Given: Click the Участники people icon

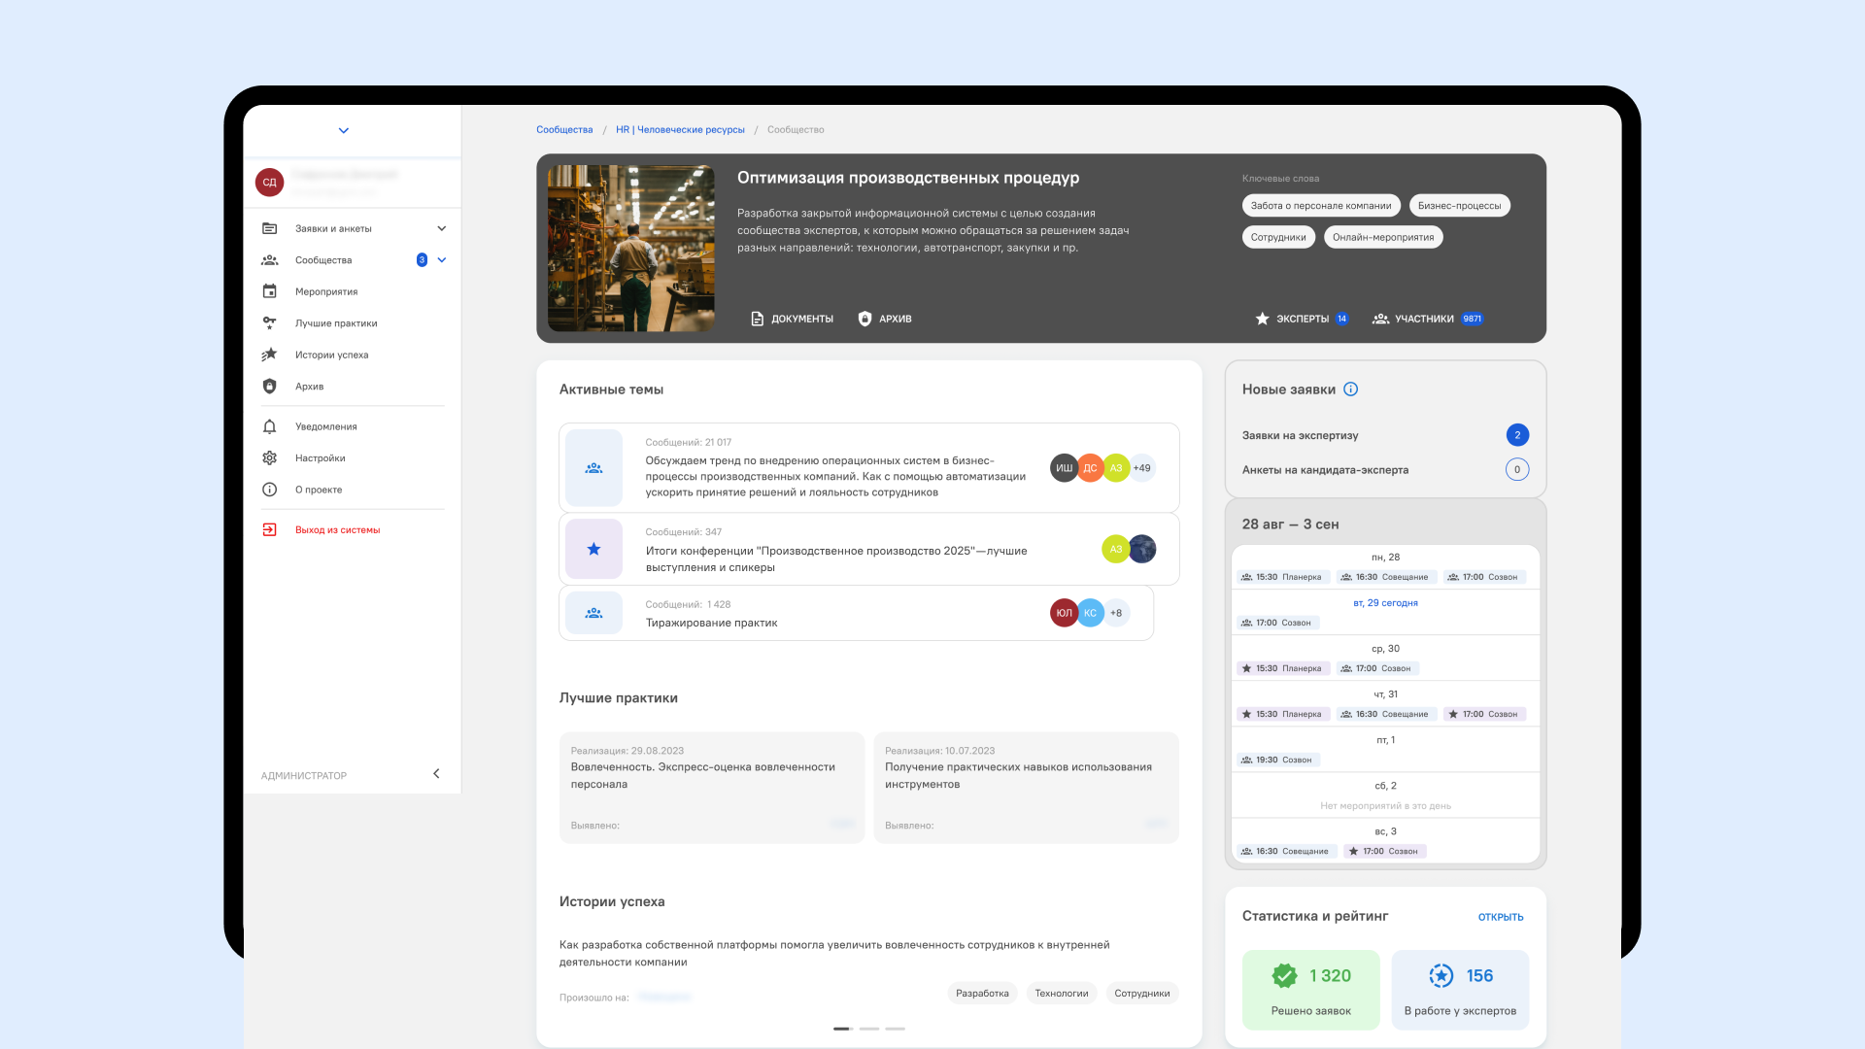Looking at the screenshot, I should (x=1380, y=319).
